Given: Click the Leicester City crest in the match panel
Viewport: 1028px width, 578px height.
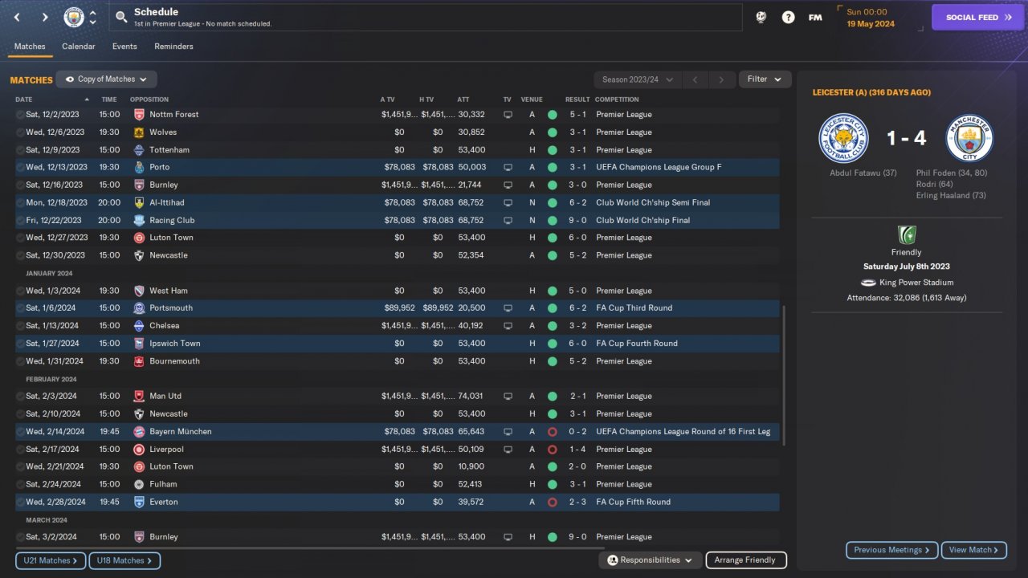Looking at the screenshot, I should coord(843,138).
